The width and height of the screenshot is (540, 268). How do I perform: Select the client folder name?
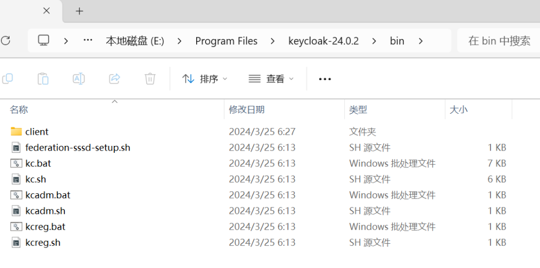[37, 132]
